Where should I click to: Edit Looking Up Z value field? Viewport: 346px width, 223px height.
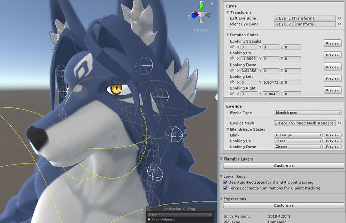click(x=293, y=59)
